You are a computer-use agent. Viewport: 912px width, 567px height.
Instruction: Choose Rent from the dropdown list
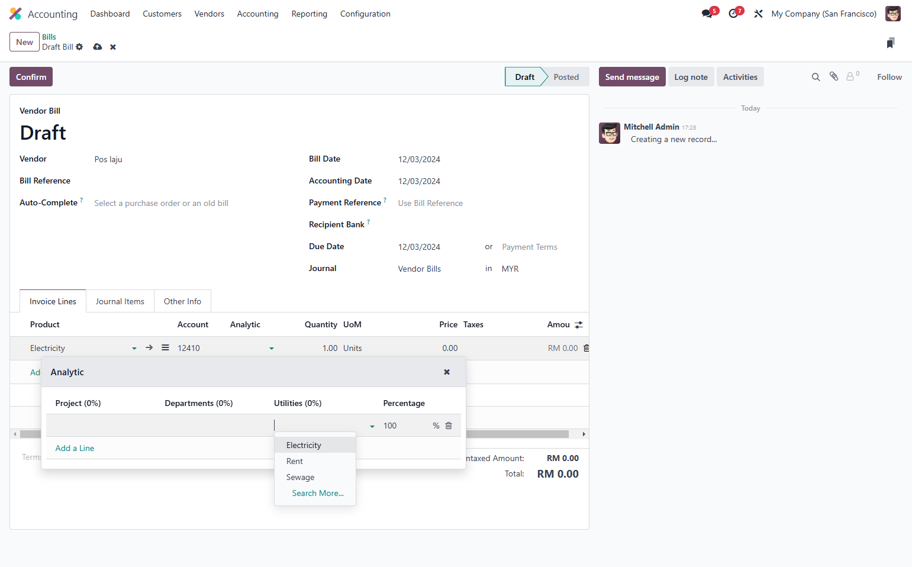point(315,461)
